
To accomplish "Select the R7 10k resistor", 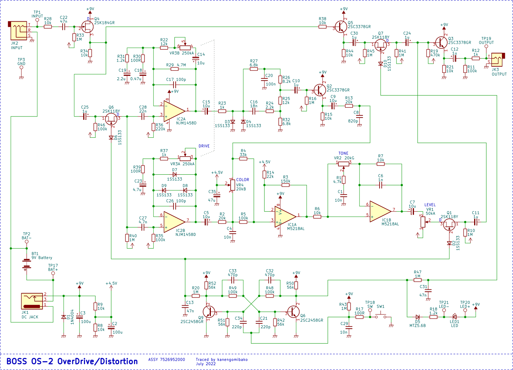I will pos(381,164).
